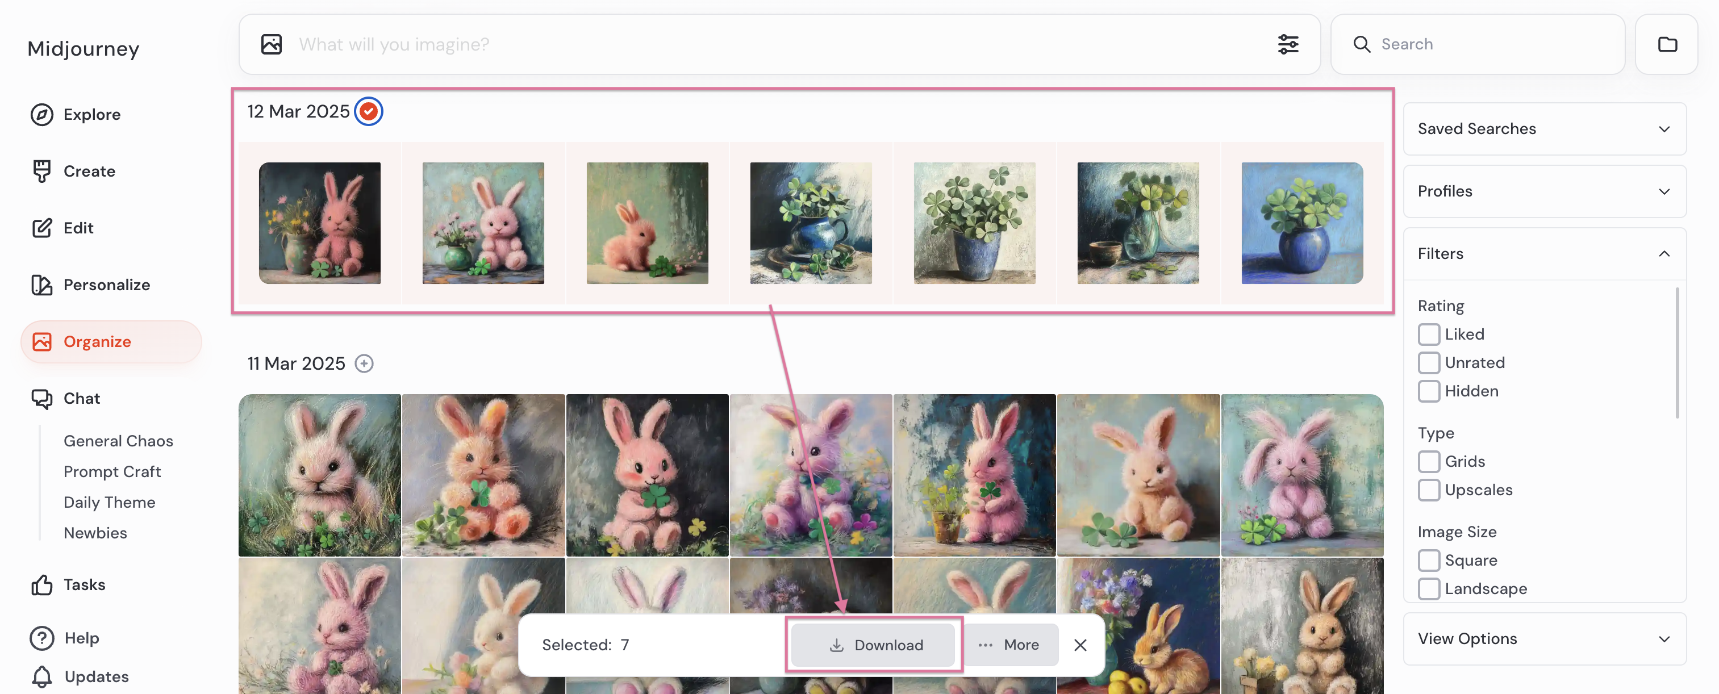Select the clover in round blue vase thumbnail
This screenshot has height=694, width=1719.
(1302, 223)
